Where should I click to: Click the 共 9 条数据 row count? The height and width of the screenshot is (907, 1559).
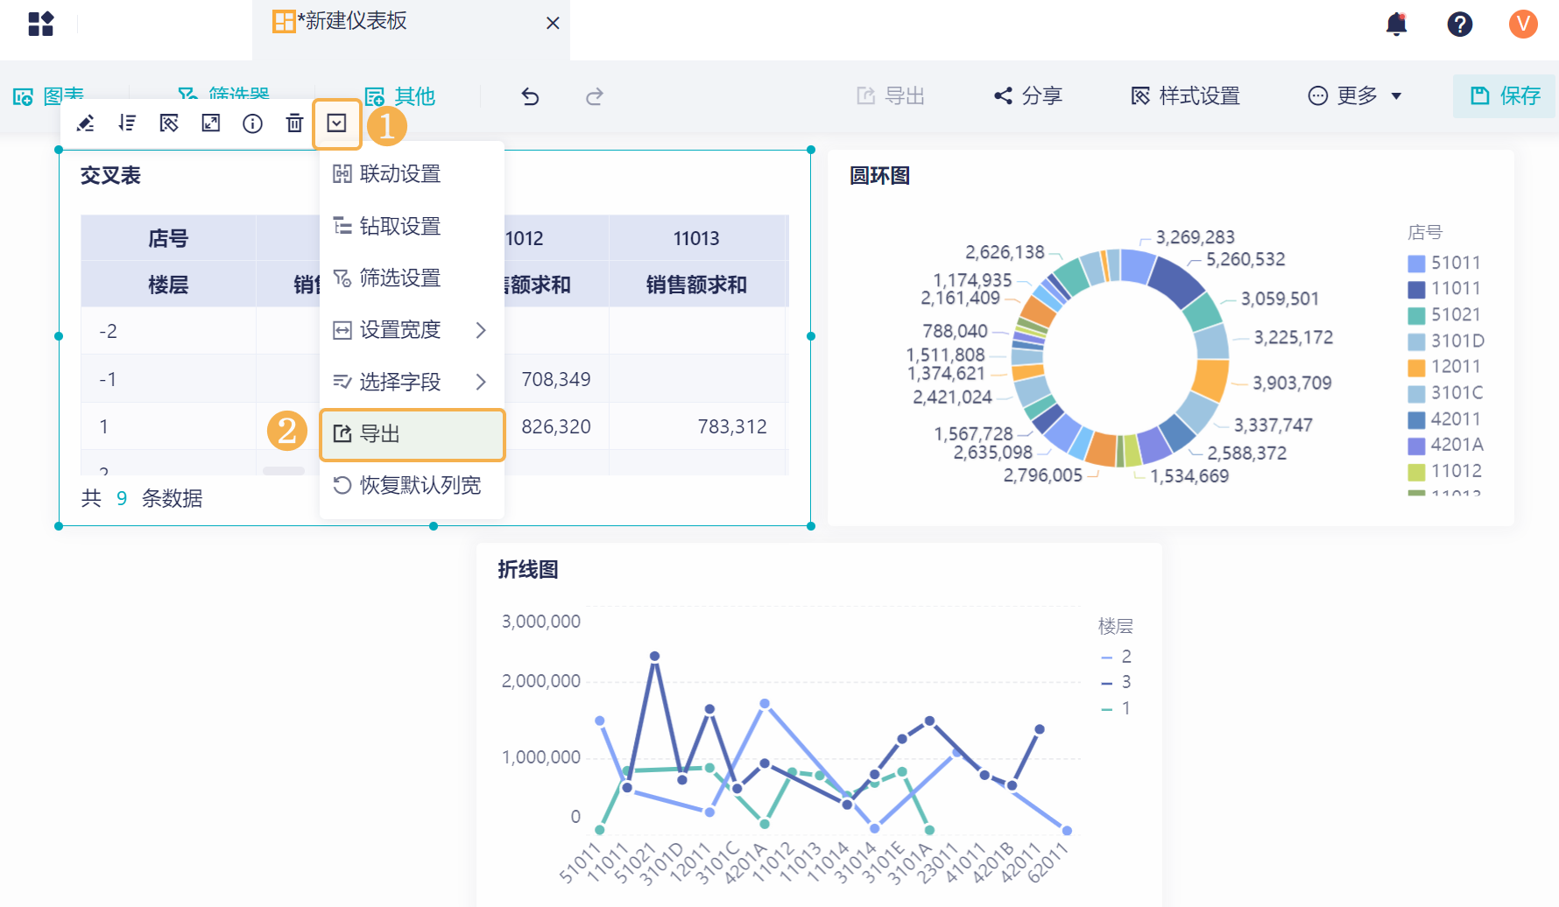click(x=142, y=498)
